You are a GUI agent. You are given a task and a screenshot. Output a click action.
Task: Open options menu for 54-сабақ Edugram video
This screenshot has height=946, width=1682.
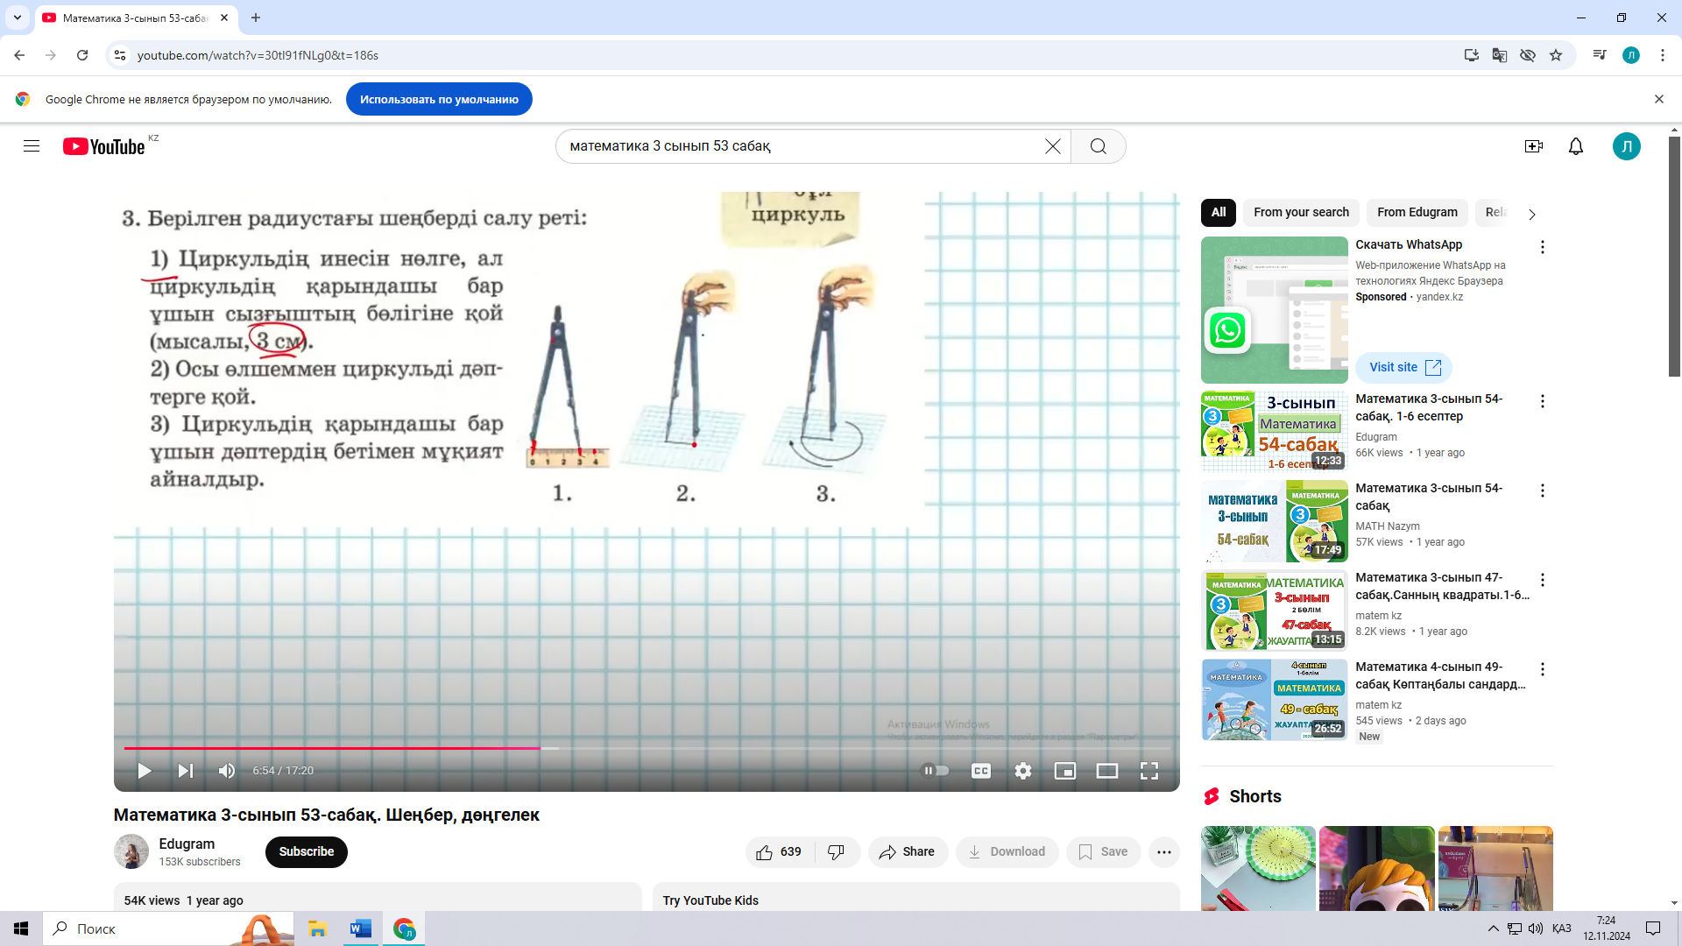pos(1542,401)
